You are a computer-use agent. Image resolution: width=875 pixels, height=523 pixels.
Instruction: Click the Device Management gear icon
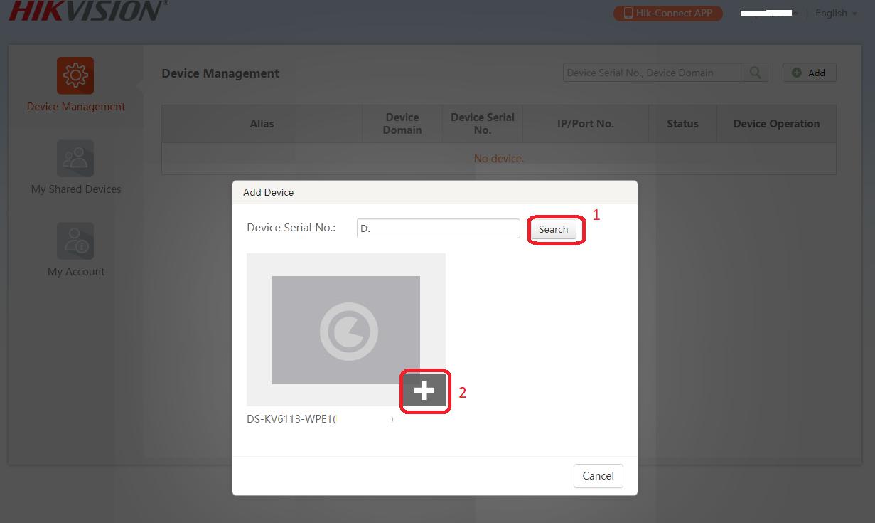[75, 75]
